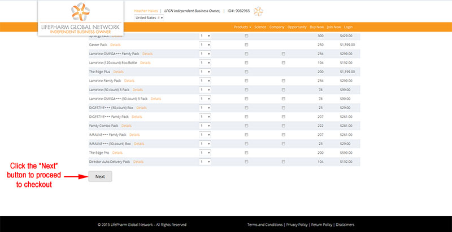
Task: Open the Privacy Policy footer link
Action: click(x=297, y=225)
